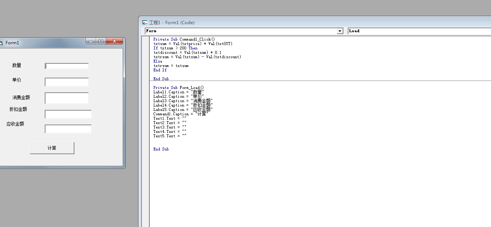This screenshot has width=491, height=227.
Task: Place cursor on "Private Sub Command1_Click()" line
Action: pos(184,39)
